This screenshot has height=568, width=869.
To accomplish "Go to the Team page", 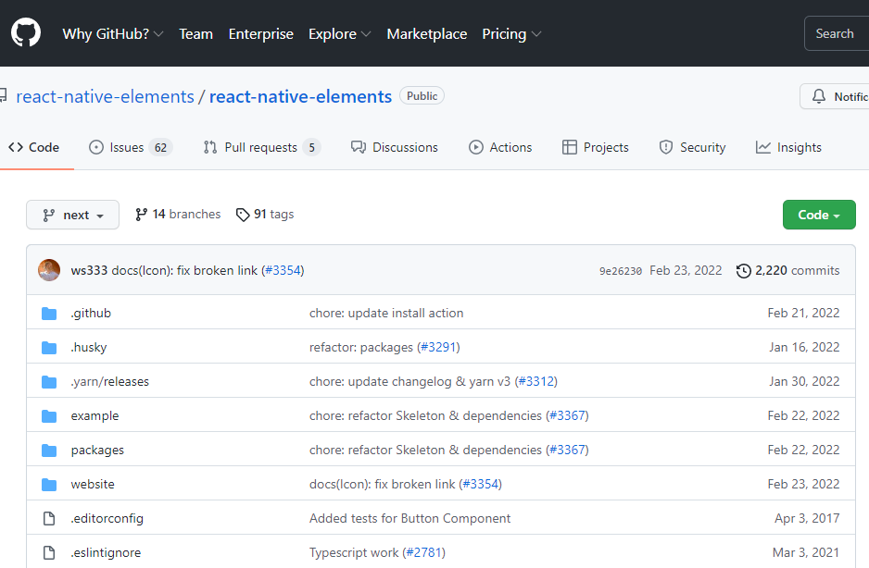I will tap(195, 34).
